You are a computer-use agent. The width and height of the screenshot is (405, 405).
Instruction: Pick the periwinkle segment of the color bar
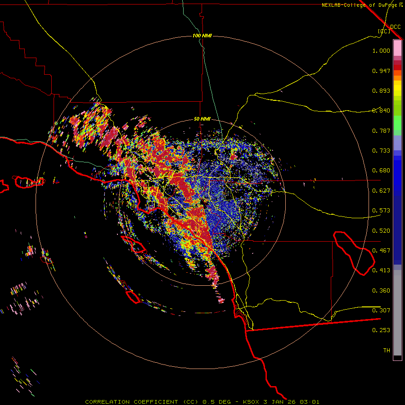397,143
